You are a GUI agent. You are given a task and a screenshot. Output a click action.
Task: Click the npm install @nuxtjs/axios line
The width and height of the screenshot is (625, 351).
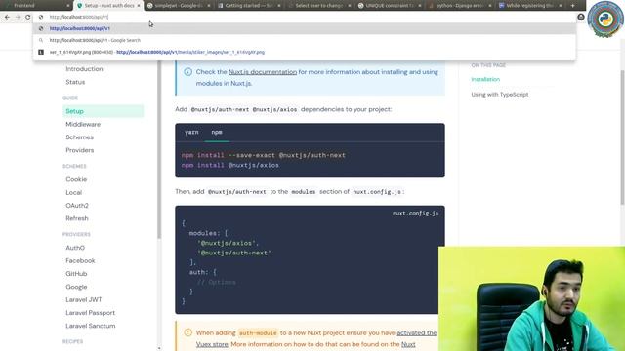230,165
